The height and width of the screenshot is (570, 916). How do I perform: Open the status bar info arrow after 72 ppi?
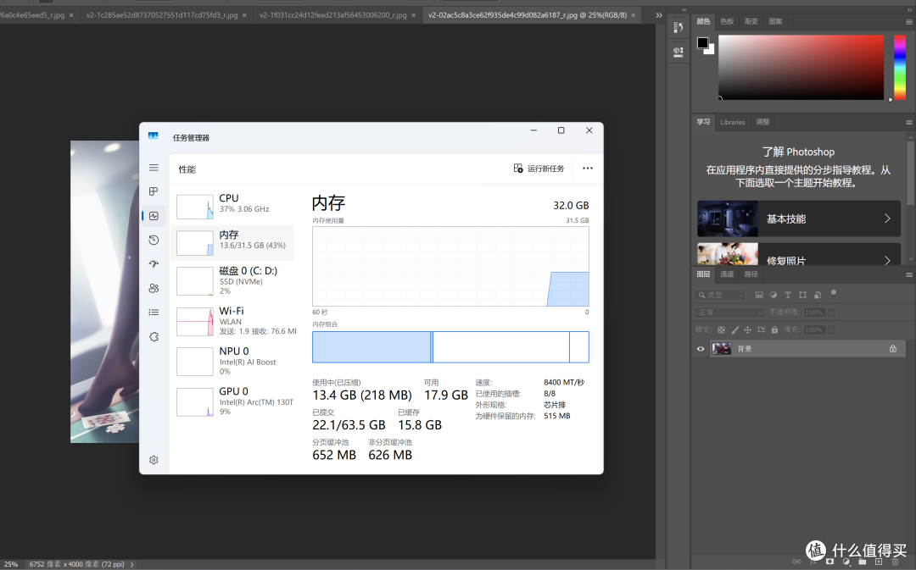(x=132, y=564)
